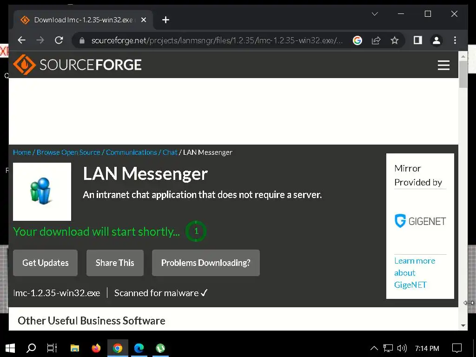The height and width of the screenshot is (357, 476).
Task: Click the GigeNET mirror logo
Action: pyautogui.click(x=420, y=221)
